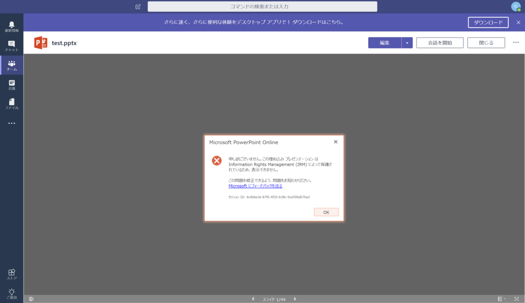The height and width of the screenshot is (303, 525).
Task: Click the red error icon in dialog
Action: (x=217, y=161)
